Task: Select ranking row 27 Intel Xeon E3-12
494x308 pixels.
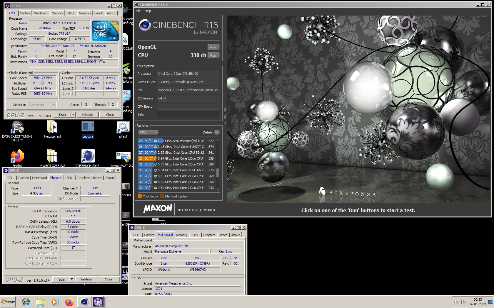Action: [x=176, y=153]
